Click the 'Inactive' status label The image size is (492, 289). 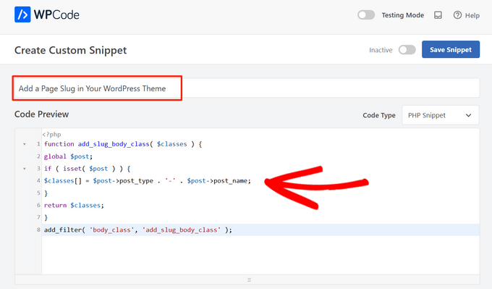tap(381, 50)
